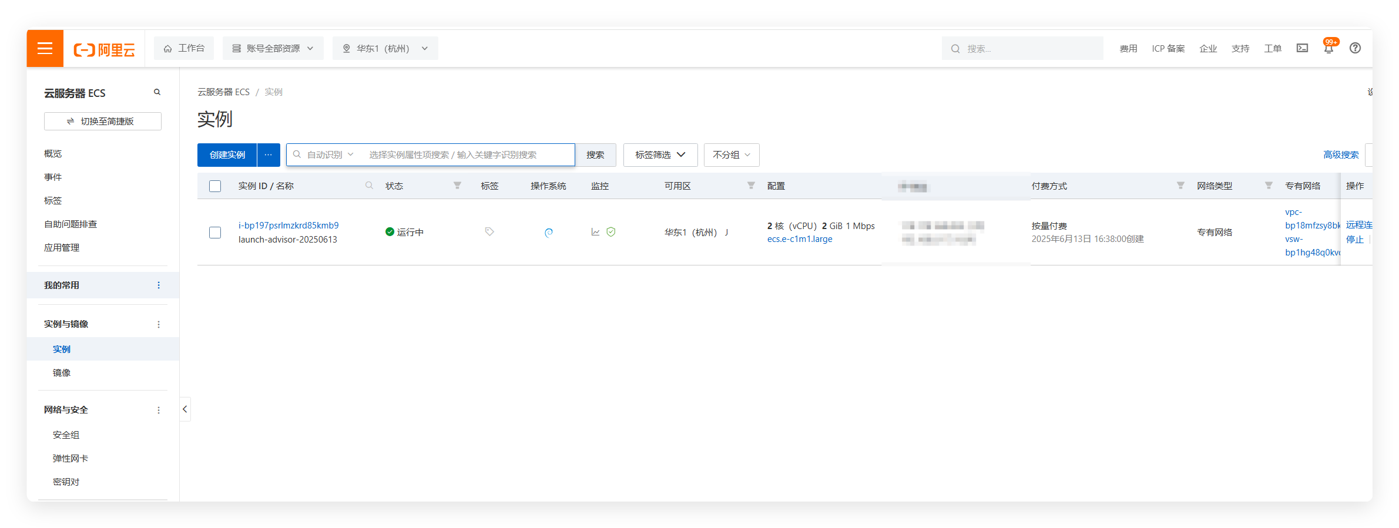Image resolution: width=1399 pixels, height=528 pixels.
Task: Open the Cloud Shell terminal icon
Action: [x=1302, y=48]
